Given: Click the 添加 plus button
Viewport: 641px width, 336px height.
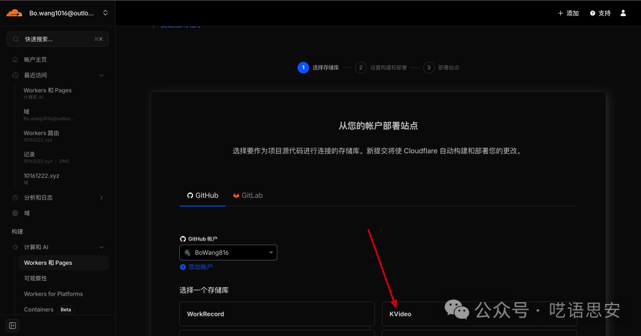Looking at the screenshot, I should (x=568, y=13).
